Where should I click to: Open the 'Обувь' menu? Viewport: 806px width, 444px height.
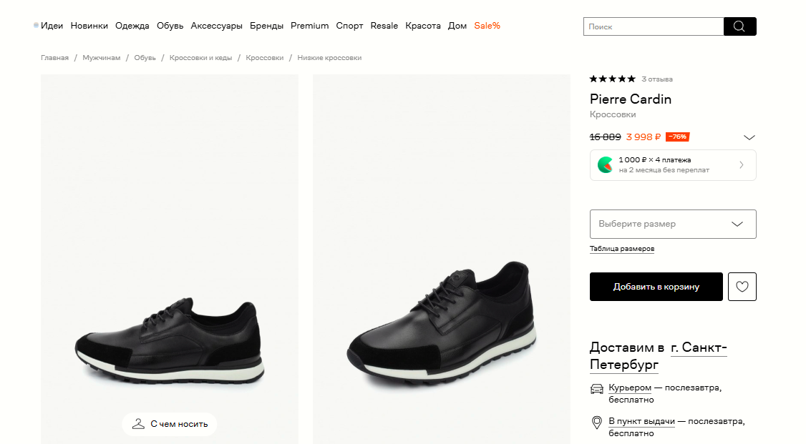(170, 26)
